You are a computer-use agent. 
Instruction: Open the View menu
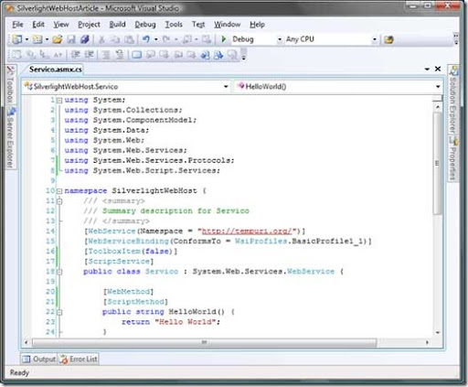click(x=61, y=25)
